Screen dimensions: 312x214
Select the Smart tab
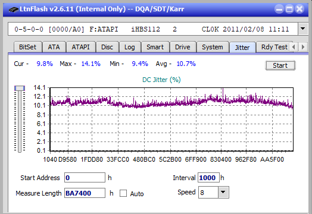pos(155,47)
